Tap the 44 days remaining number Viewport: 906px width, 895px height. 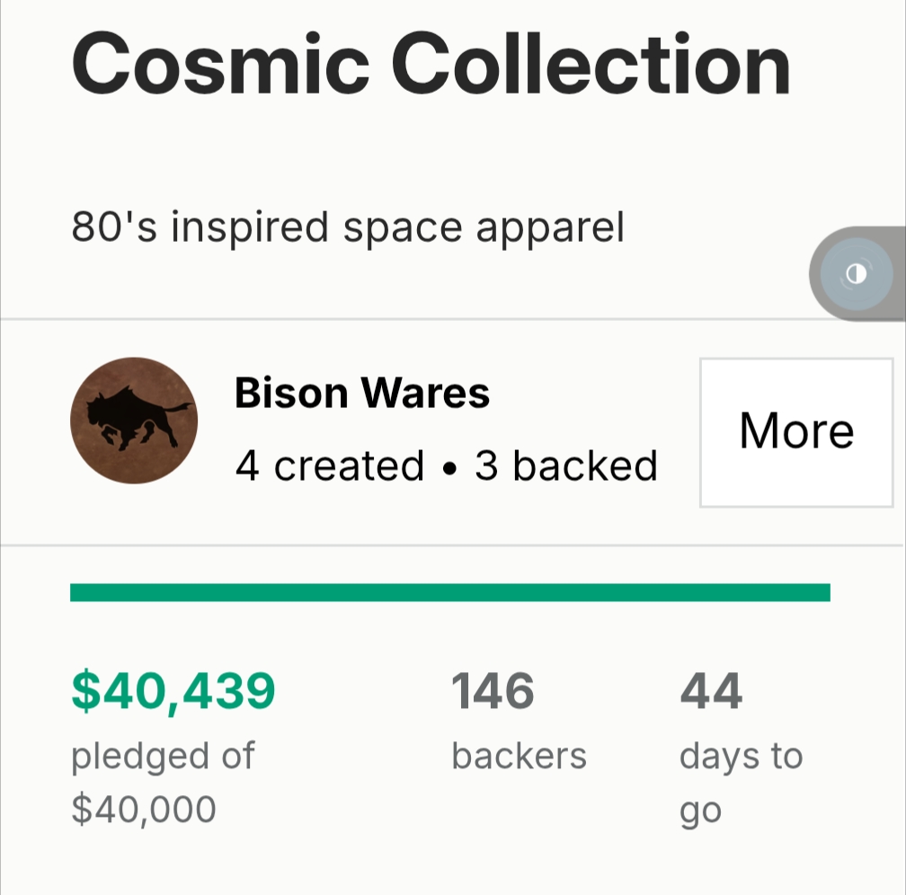pos(711,691)
